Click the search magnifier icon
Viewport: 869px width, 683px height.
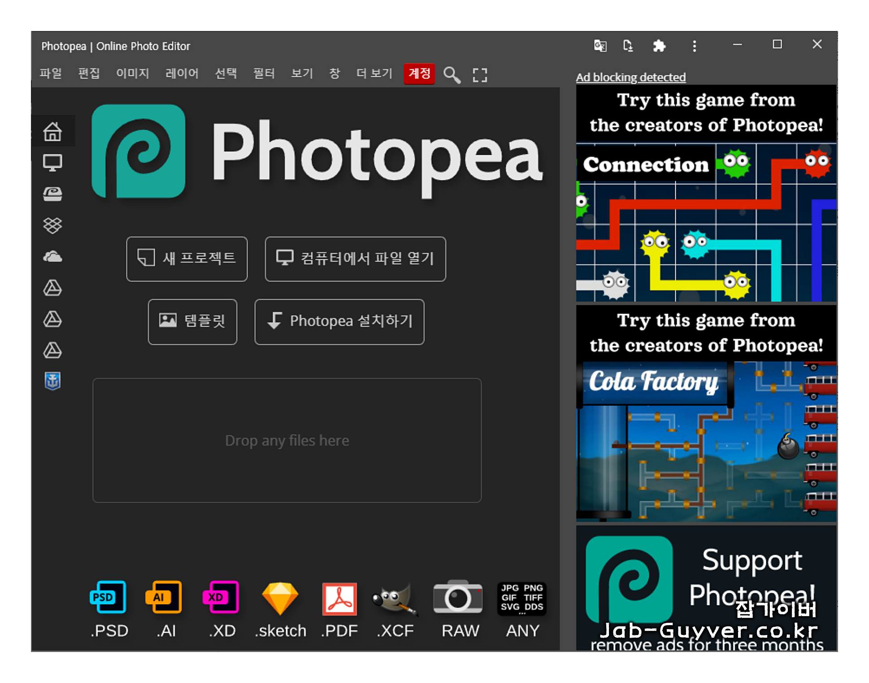tap(452, 74)
